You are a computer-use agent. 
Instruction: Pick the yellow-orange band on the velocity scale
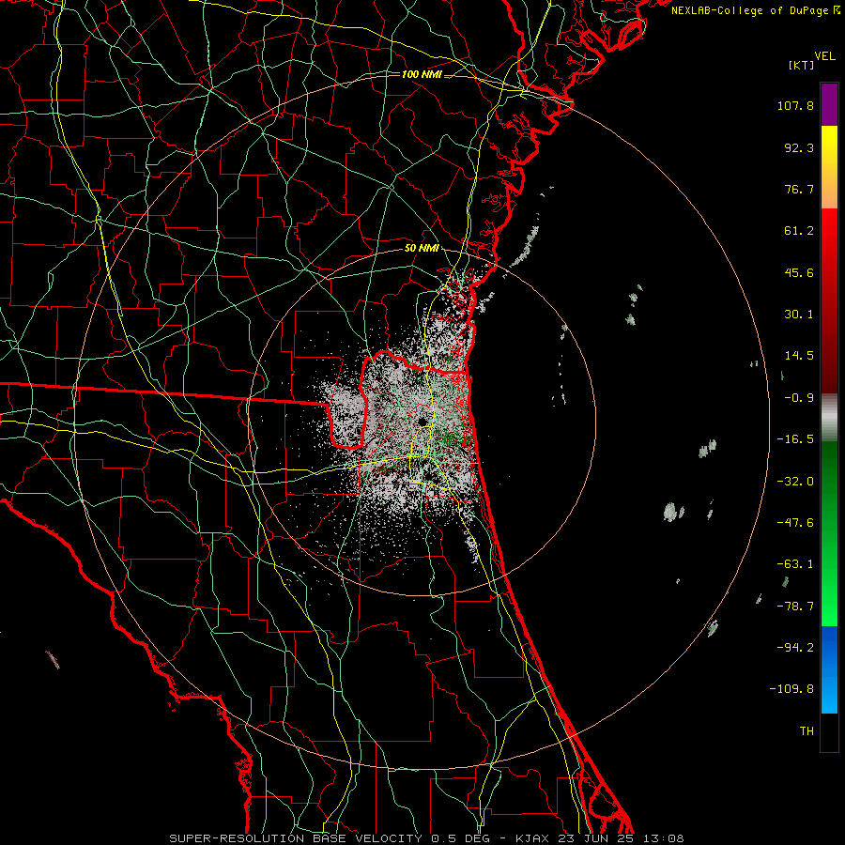(x=829, y=167)
